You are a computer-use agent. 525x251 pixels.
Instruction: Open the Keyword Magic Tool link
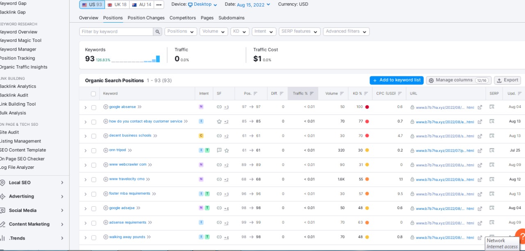pyautogui.click(x=20, y=41)
